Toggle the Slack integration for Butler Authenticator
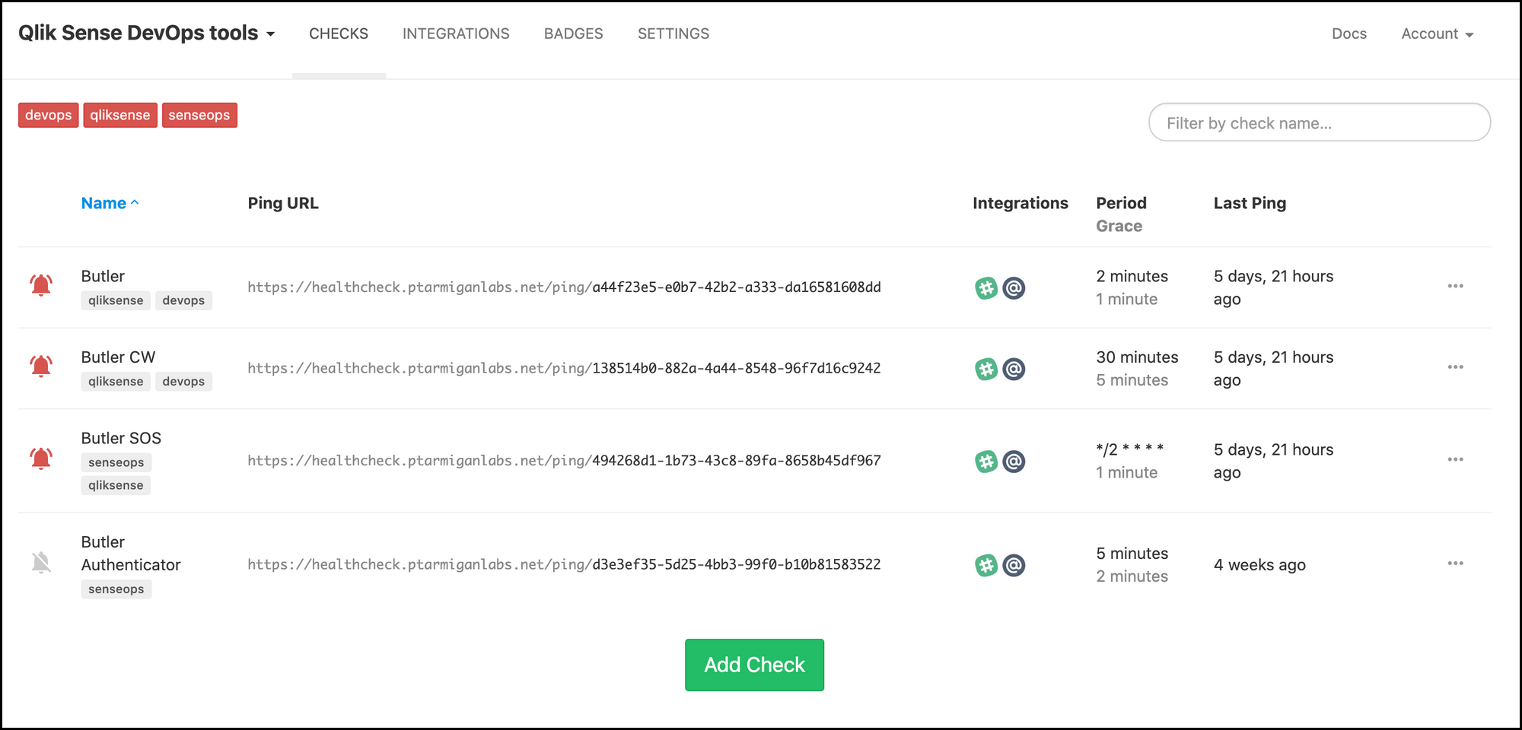1522x730 pixels. click(x=986, y=566)
